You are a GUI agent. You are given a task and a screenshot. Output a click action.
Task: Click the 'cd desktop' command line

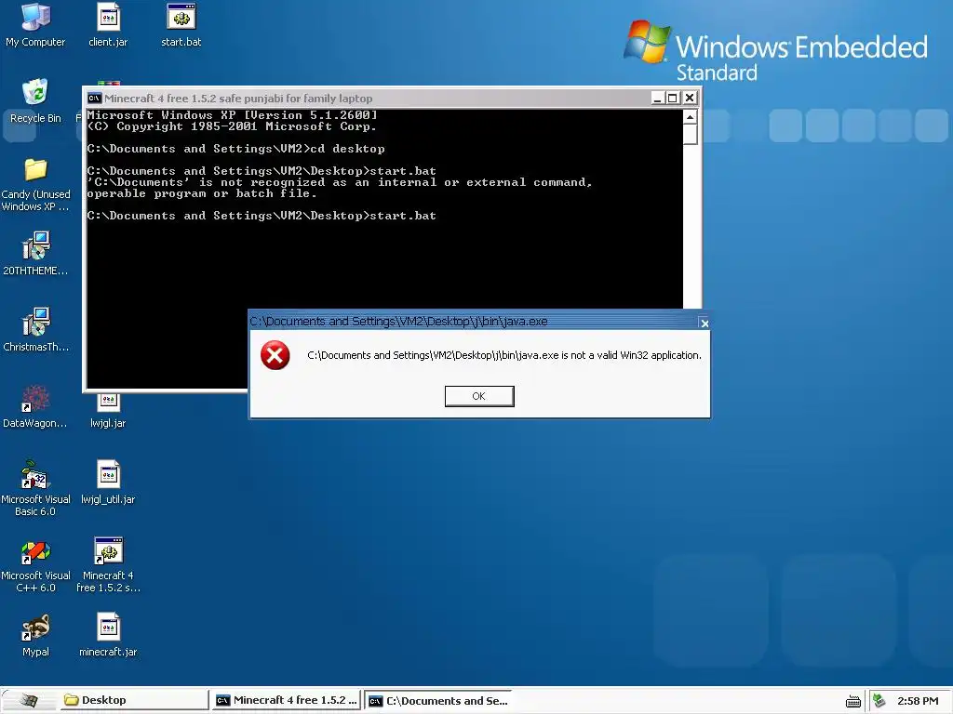[235, 149]
